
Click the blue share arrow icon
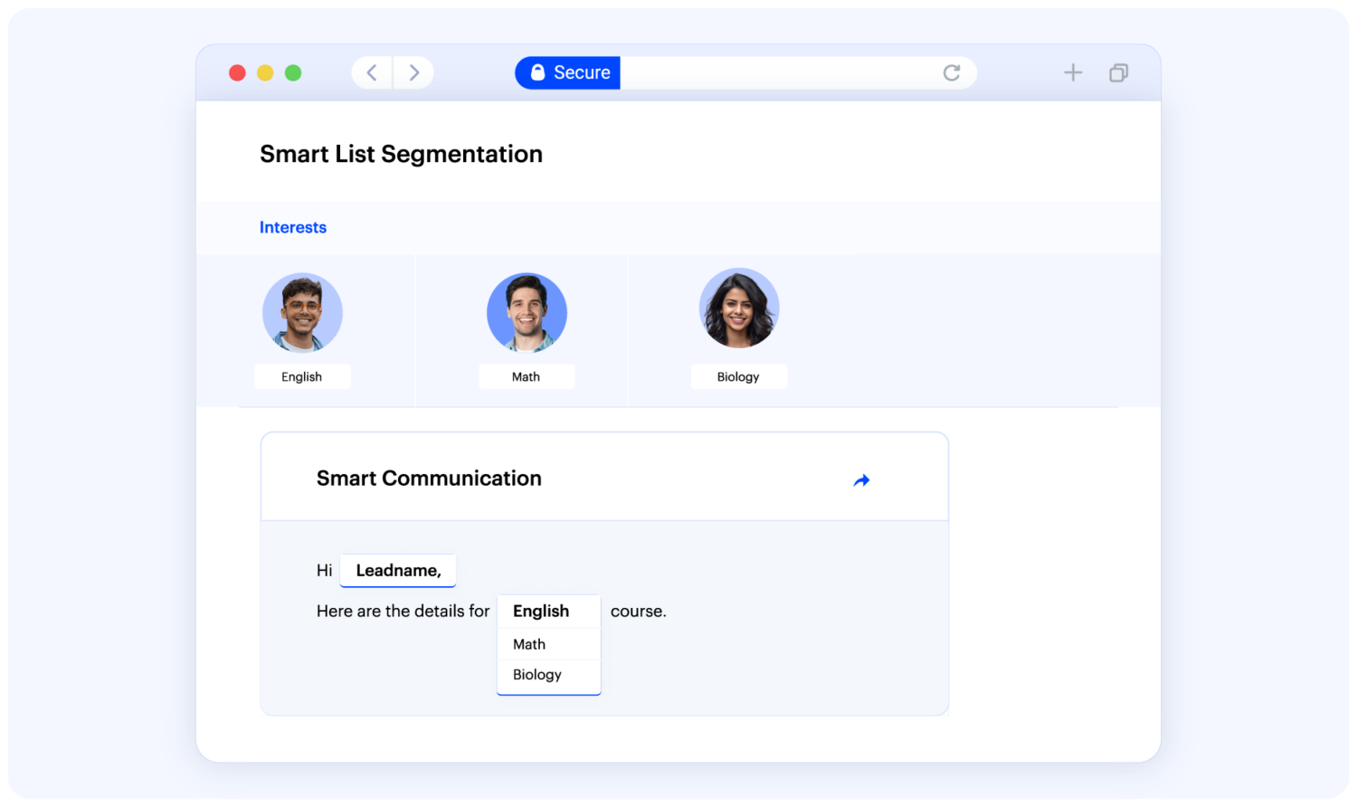[861, 480]
